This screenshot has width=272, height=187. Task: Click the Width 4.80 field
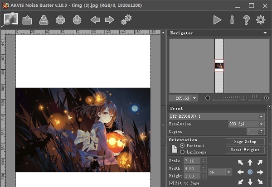[192, 168]
